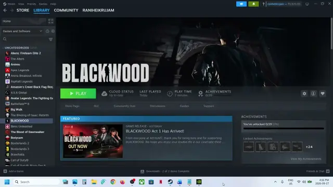The image size is (333, 187).
Task: Click the second locked achievement icon
Action: [261, 146]
